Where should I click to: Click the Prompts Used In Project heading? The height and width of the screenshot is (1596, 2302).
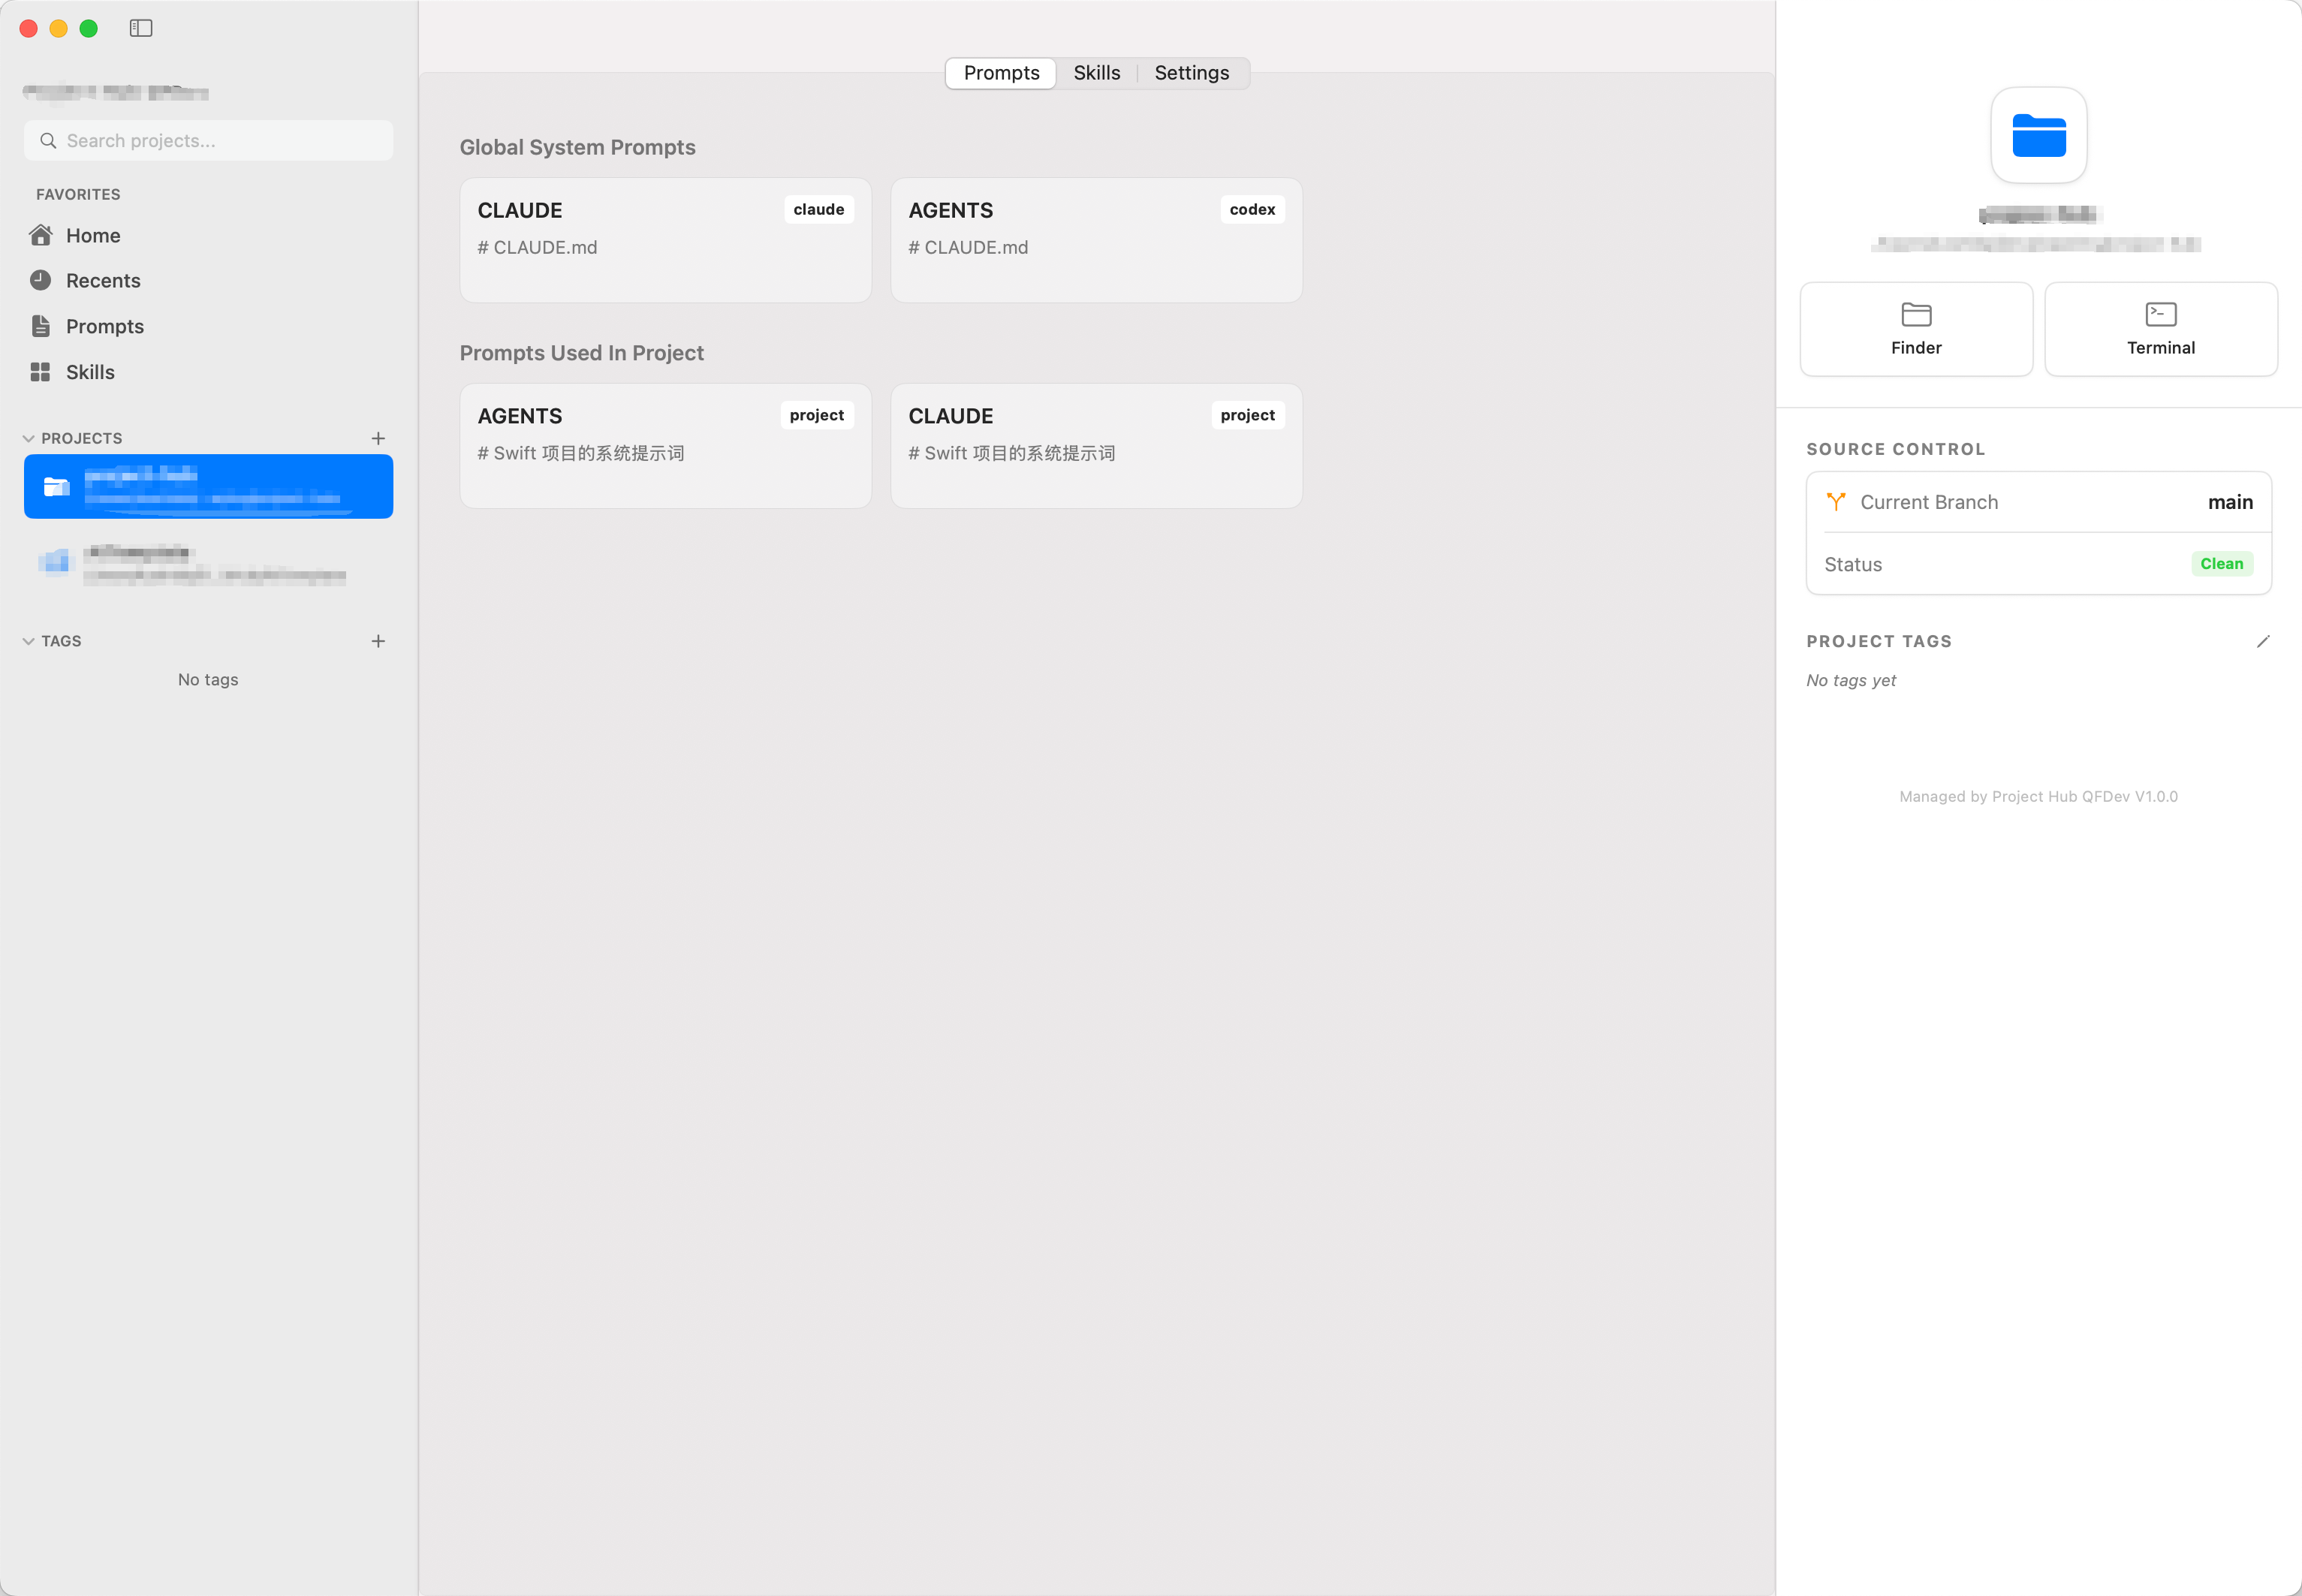[x=581, y=353]
